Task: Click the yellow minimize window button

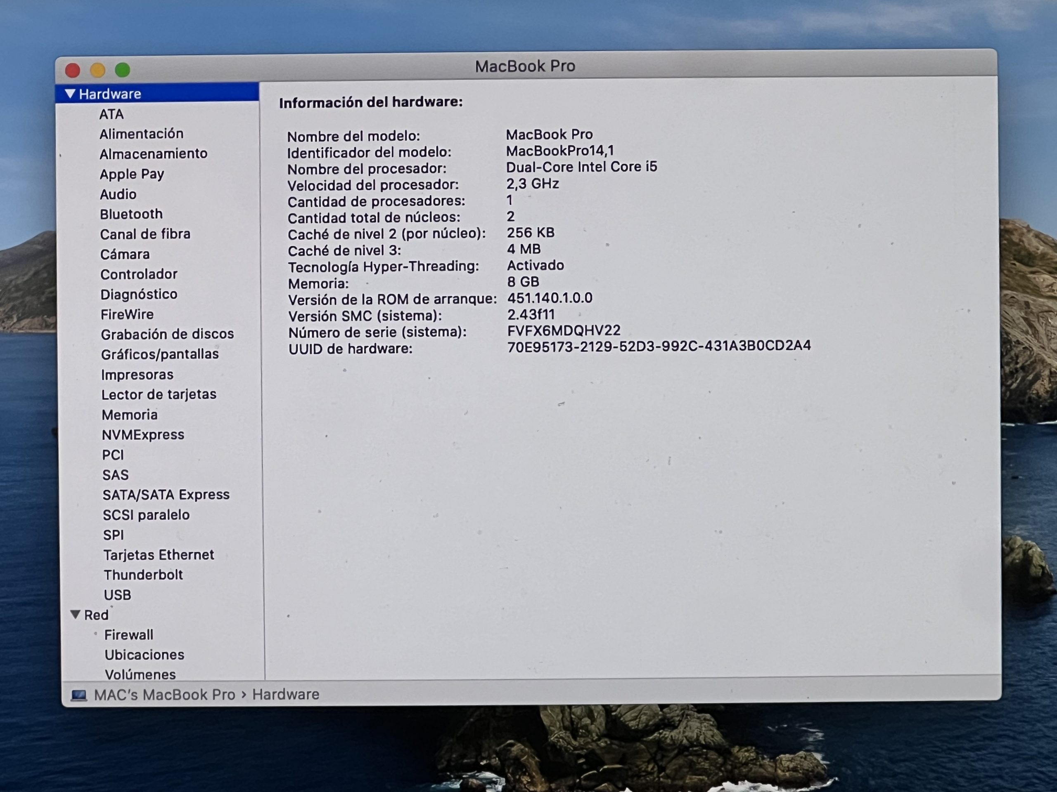Action: coord(97,70)
